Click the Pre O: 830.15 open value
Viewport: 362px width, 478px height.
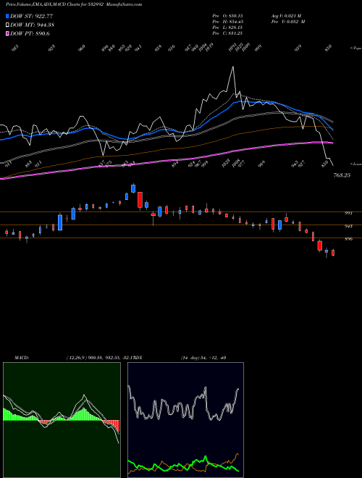pos(227,15)
